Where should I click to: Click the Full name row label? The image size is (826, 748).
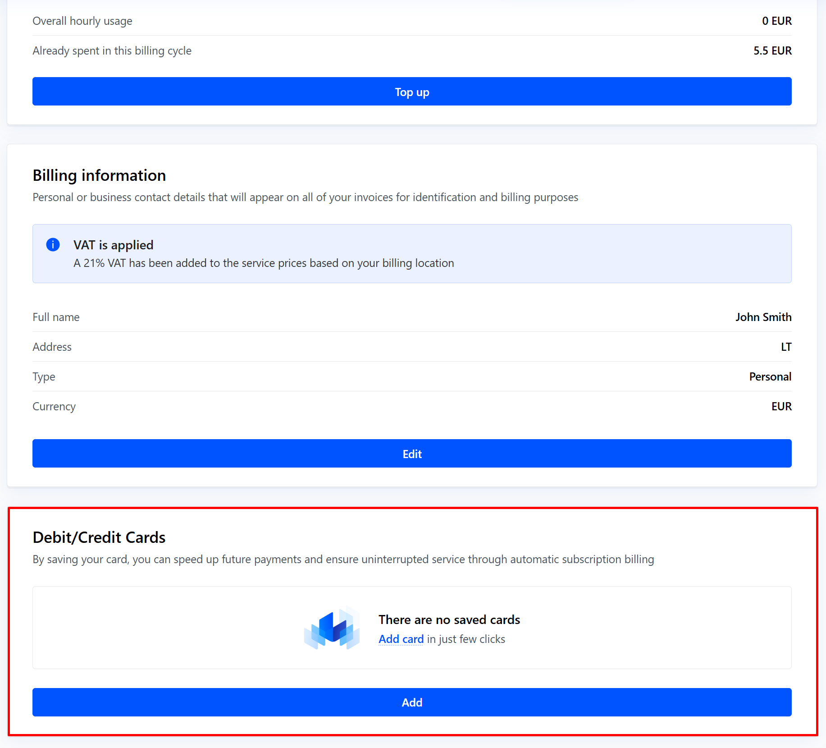pos(56,317)
